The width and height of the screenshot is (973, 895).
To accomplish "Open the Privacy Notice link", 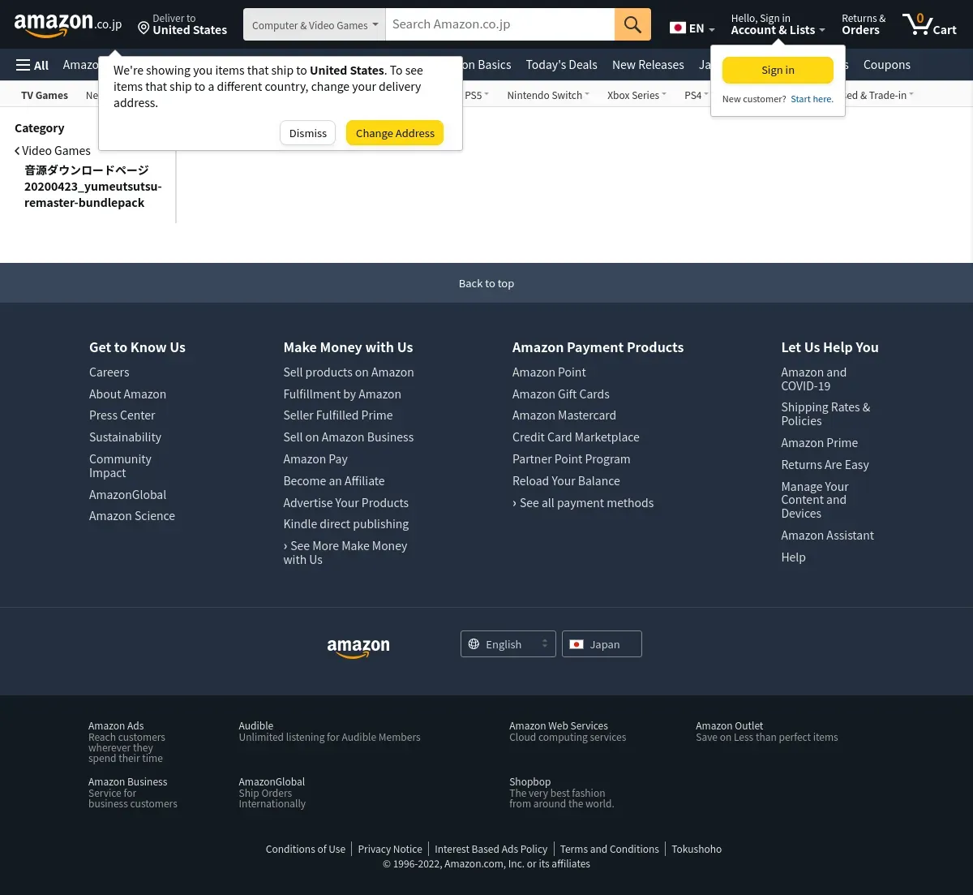I will (390, 850).
